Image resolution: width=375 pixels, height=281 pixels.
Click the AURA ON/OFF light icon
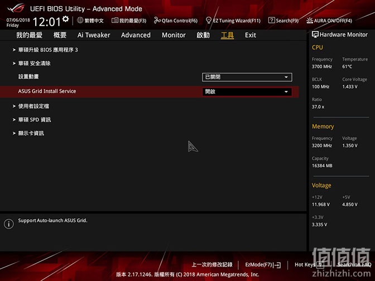coord(310,21)
